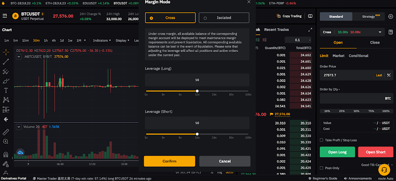The width and height of the screenshot is (396, 181).
Task: Click the blue cloud chart logo
Action: coord(20,152)
